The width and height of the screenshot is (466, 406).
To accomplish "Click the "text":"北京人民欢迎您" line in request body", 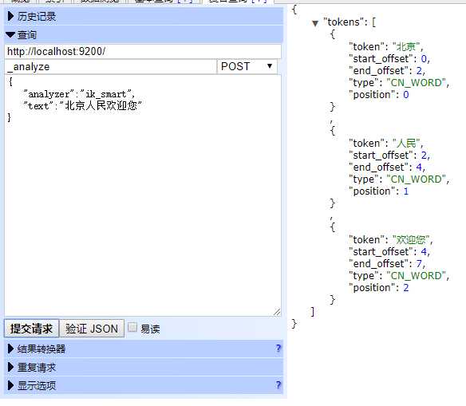I will point(82,106).
